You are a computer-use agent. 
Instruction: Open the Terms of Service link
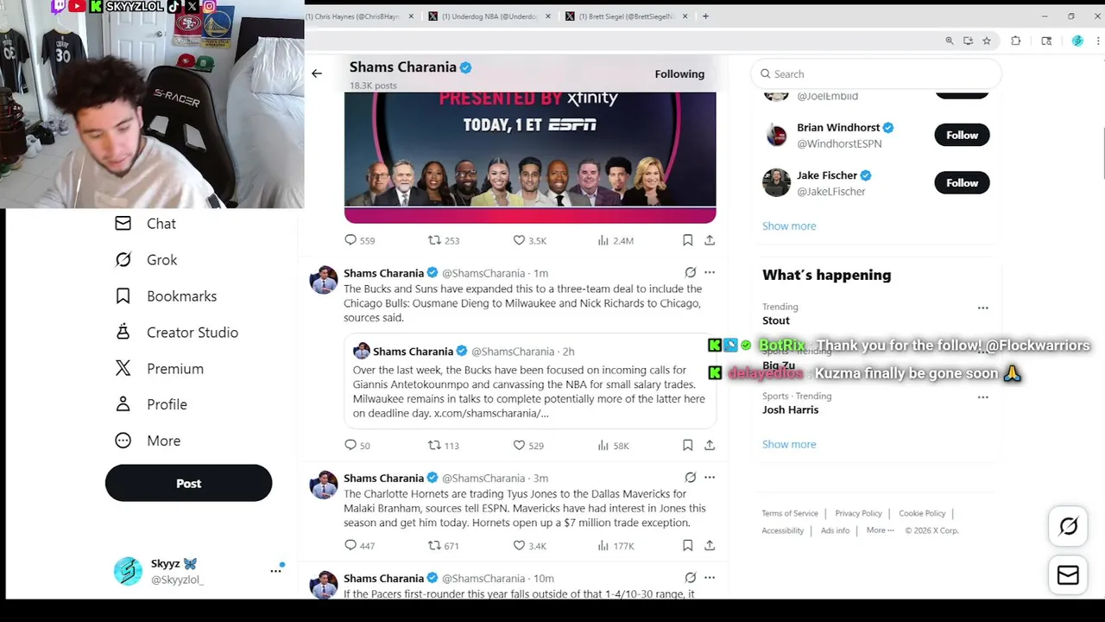coord(790,513)
